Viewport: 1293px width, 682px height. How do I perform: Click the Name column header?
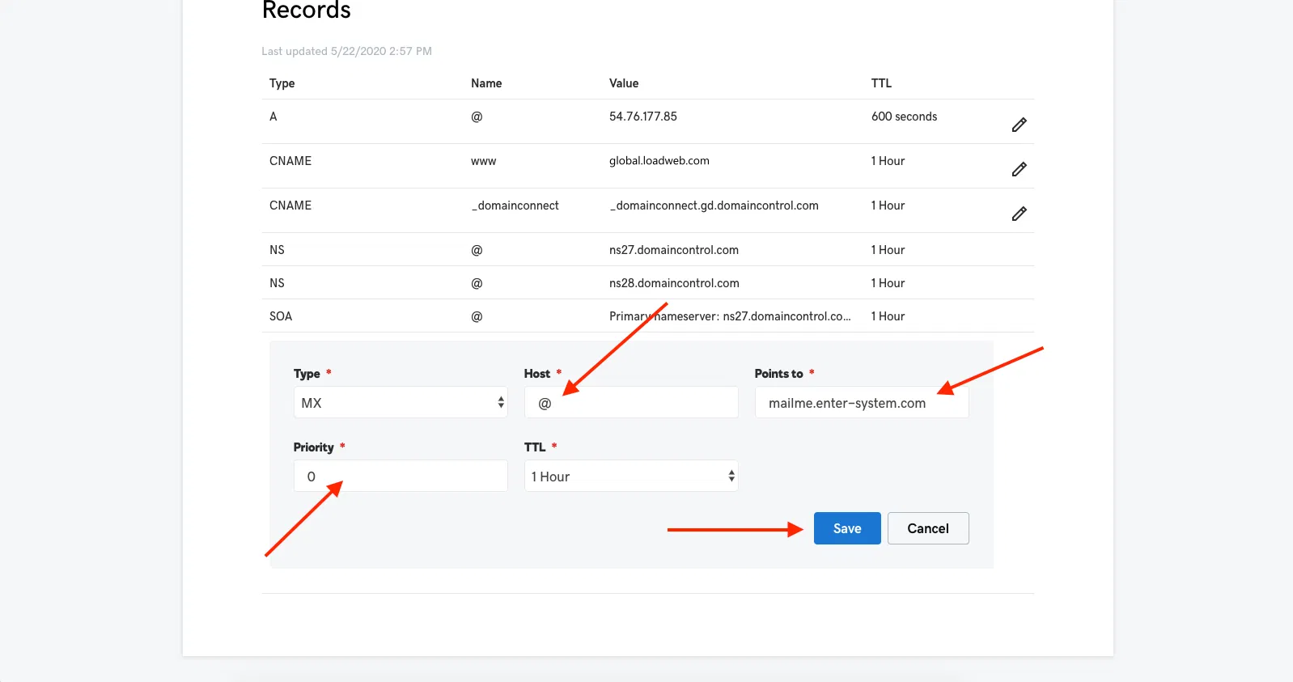(486, 83)
